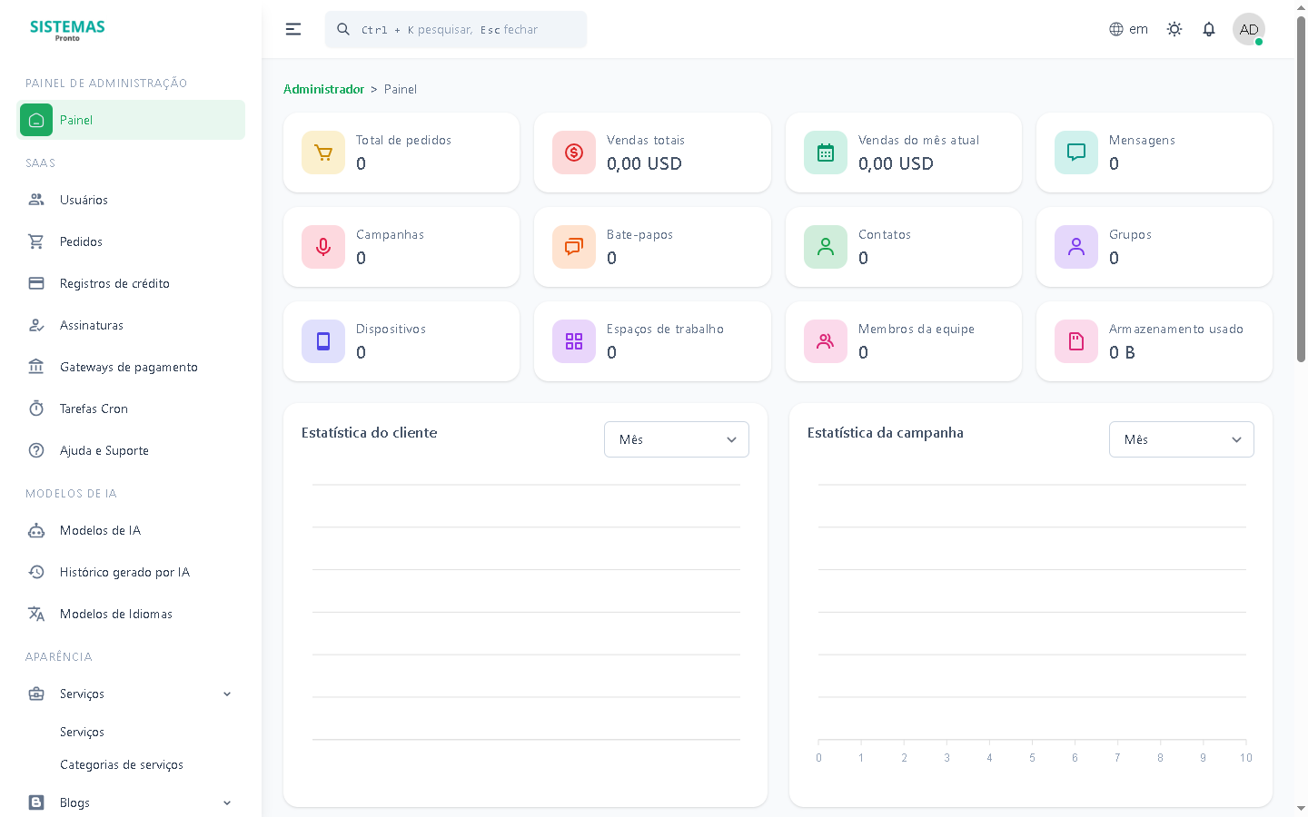Click the search input field
The height and width of the screenshot is (817, 1308).
(463, 29)
